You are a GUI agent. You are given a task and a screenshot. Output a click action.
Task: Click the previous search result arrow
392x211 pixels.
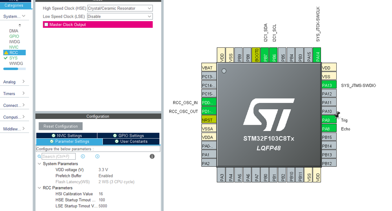tap(83, 156)
